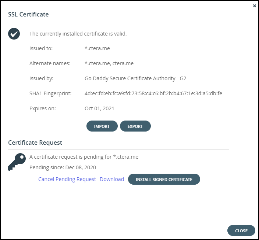This screenshot has width=259, height=240.
Task: Click the SSL Certificate section heading
Action: (28, 15)
